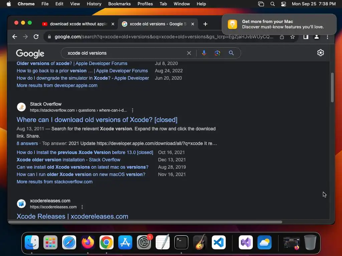Open the File menu
Image resolution: width=342 pixels, height=256 pixels.
pos(45,4)
